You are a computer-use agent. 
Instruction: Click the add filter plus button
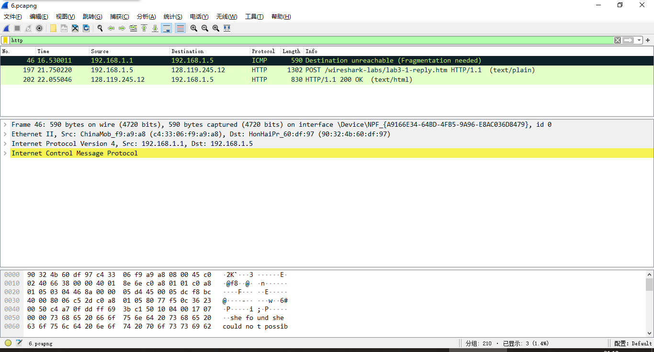point(648,40)
